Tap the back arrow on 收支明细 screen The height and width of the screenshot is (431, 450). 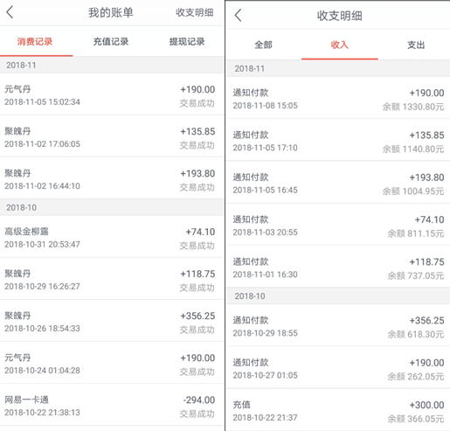click(238, 16)
